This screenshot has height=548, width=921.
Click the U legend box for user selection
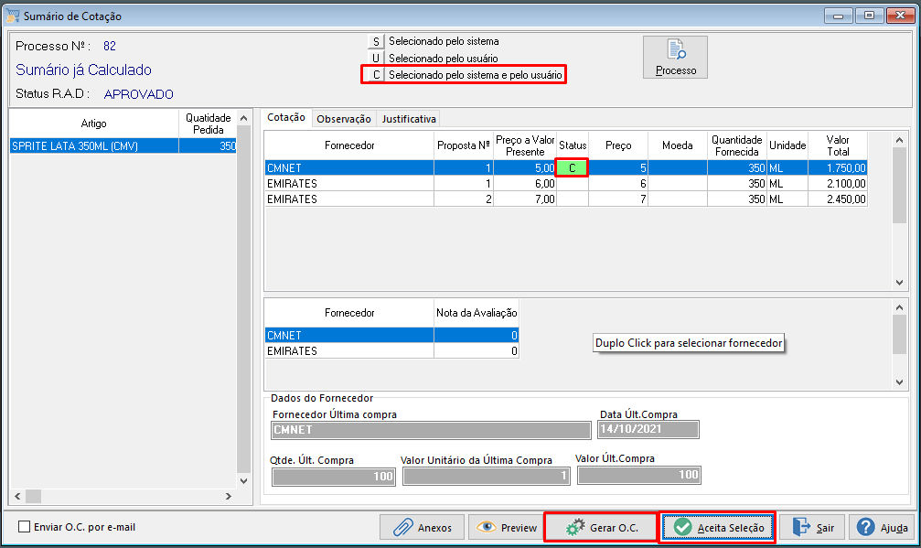point(375,59)
